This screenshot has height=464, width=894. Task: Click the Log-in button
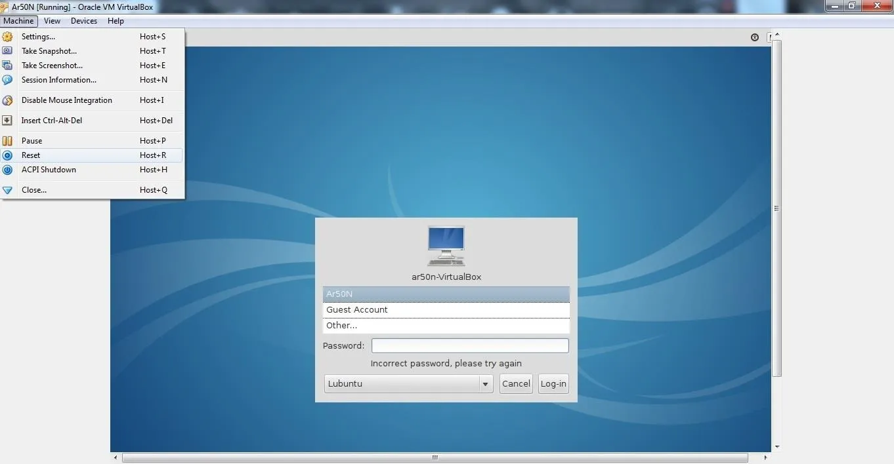(x=553, y=383)
